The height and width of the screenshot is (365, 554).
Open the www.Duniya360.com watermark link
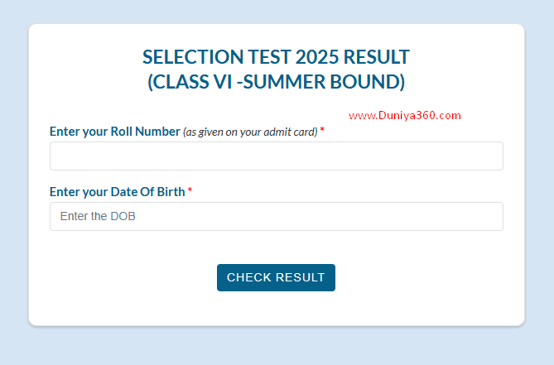click(x=404, y=116)
